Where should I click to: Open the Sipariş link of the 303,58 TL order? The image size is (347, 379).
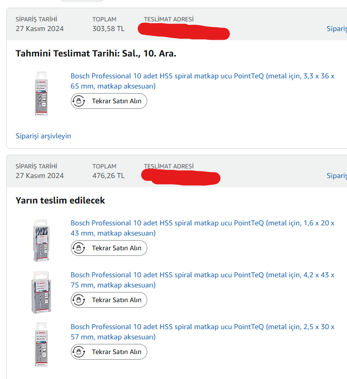(x=337, y=29)
